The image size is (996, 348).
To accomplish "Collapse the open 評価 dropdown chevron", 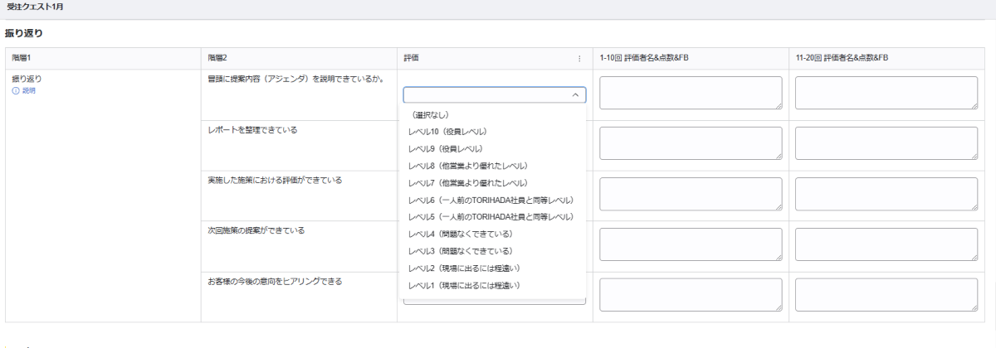I will click(x=575, y=95).
